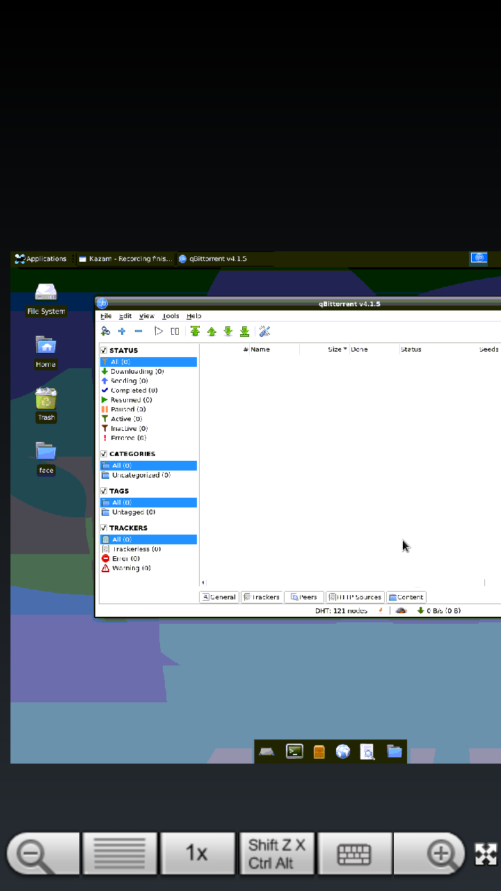The image size is (501, 891).
Task: Click the show desktop dock icon
Action: 267,751
